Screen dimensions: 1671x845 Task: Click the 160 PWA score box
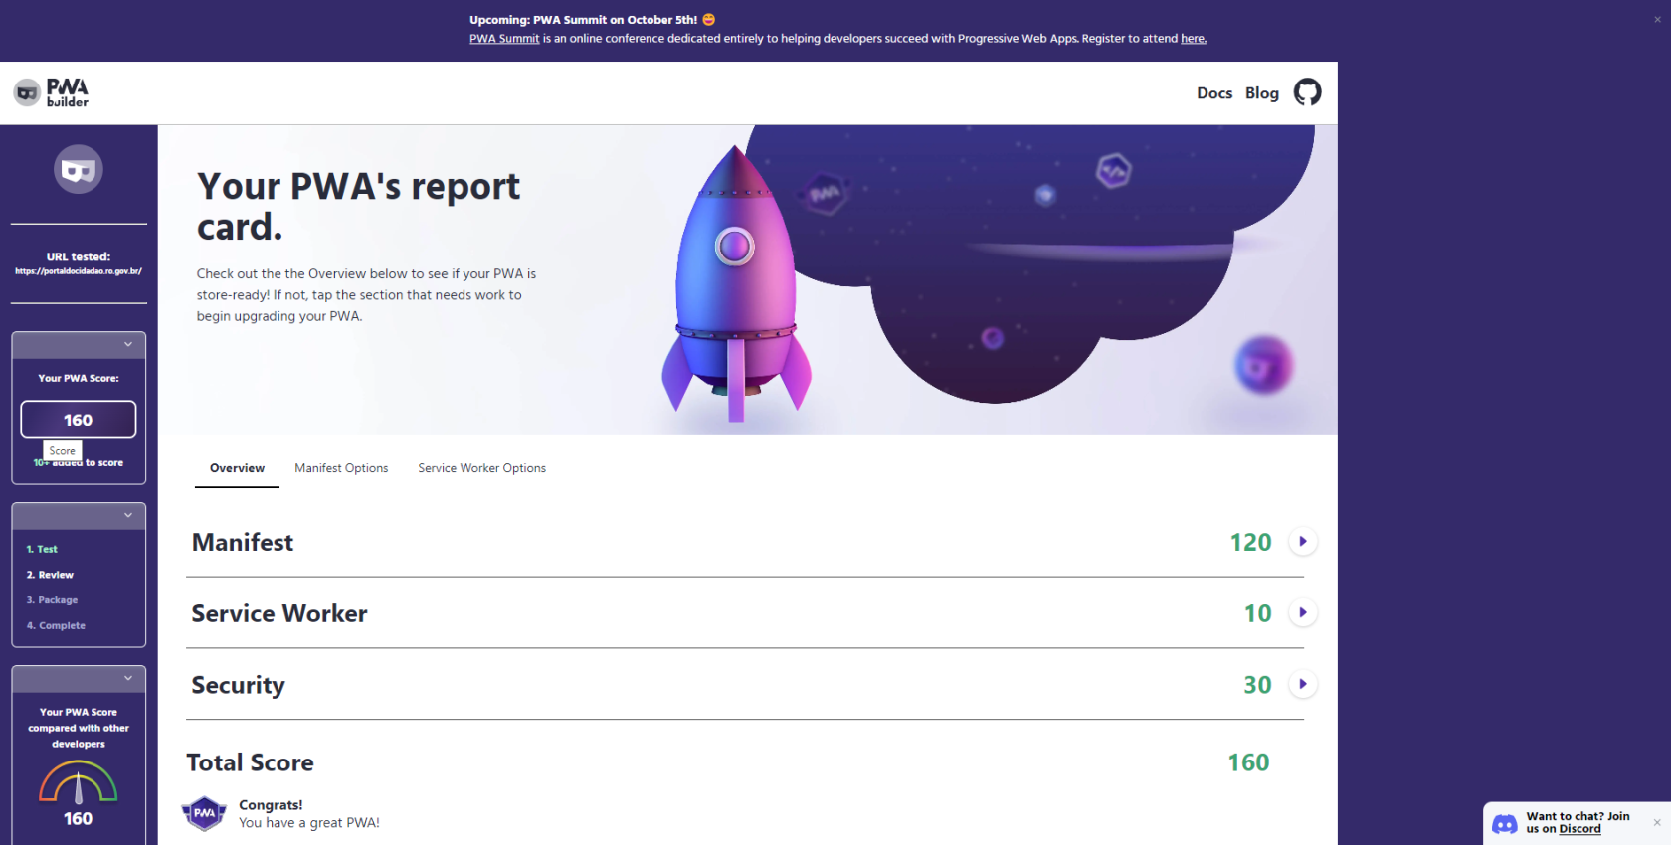pyautogui.click(x=79, y=420)
